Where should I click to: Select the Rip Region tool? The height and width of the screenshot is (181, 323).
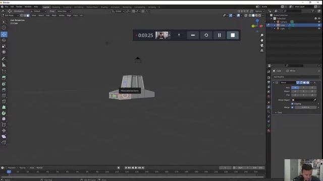click(x=4, y=142)
